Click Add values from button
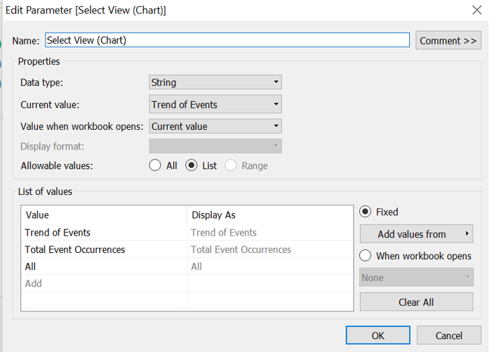Screen dimensions: 490x352 pos(416,234)
